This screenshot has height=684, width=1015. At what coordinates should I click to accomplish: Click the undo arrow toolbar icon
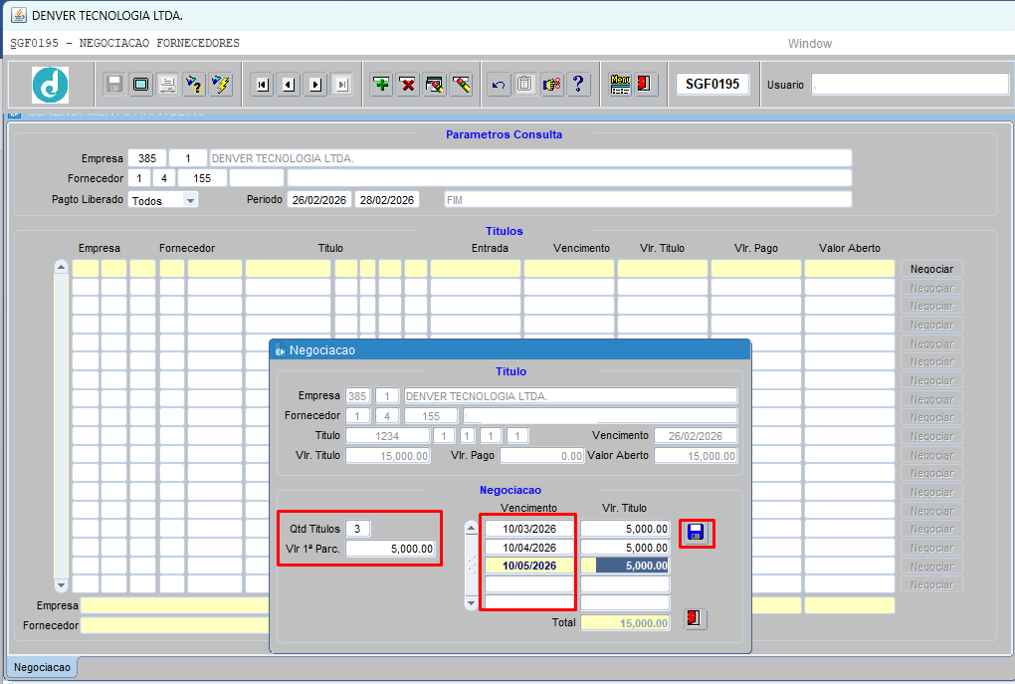click(499, 85)
